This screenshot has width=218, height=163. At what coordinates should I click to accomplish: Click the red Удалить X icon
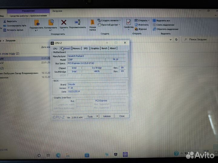[x=64, y=22]
